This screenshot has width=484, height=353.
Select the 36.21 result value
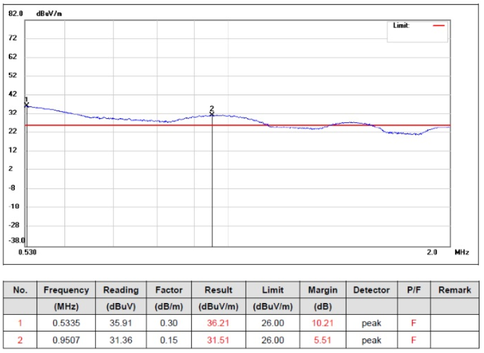pos(219,324)
